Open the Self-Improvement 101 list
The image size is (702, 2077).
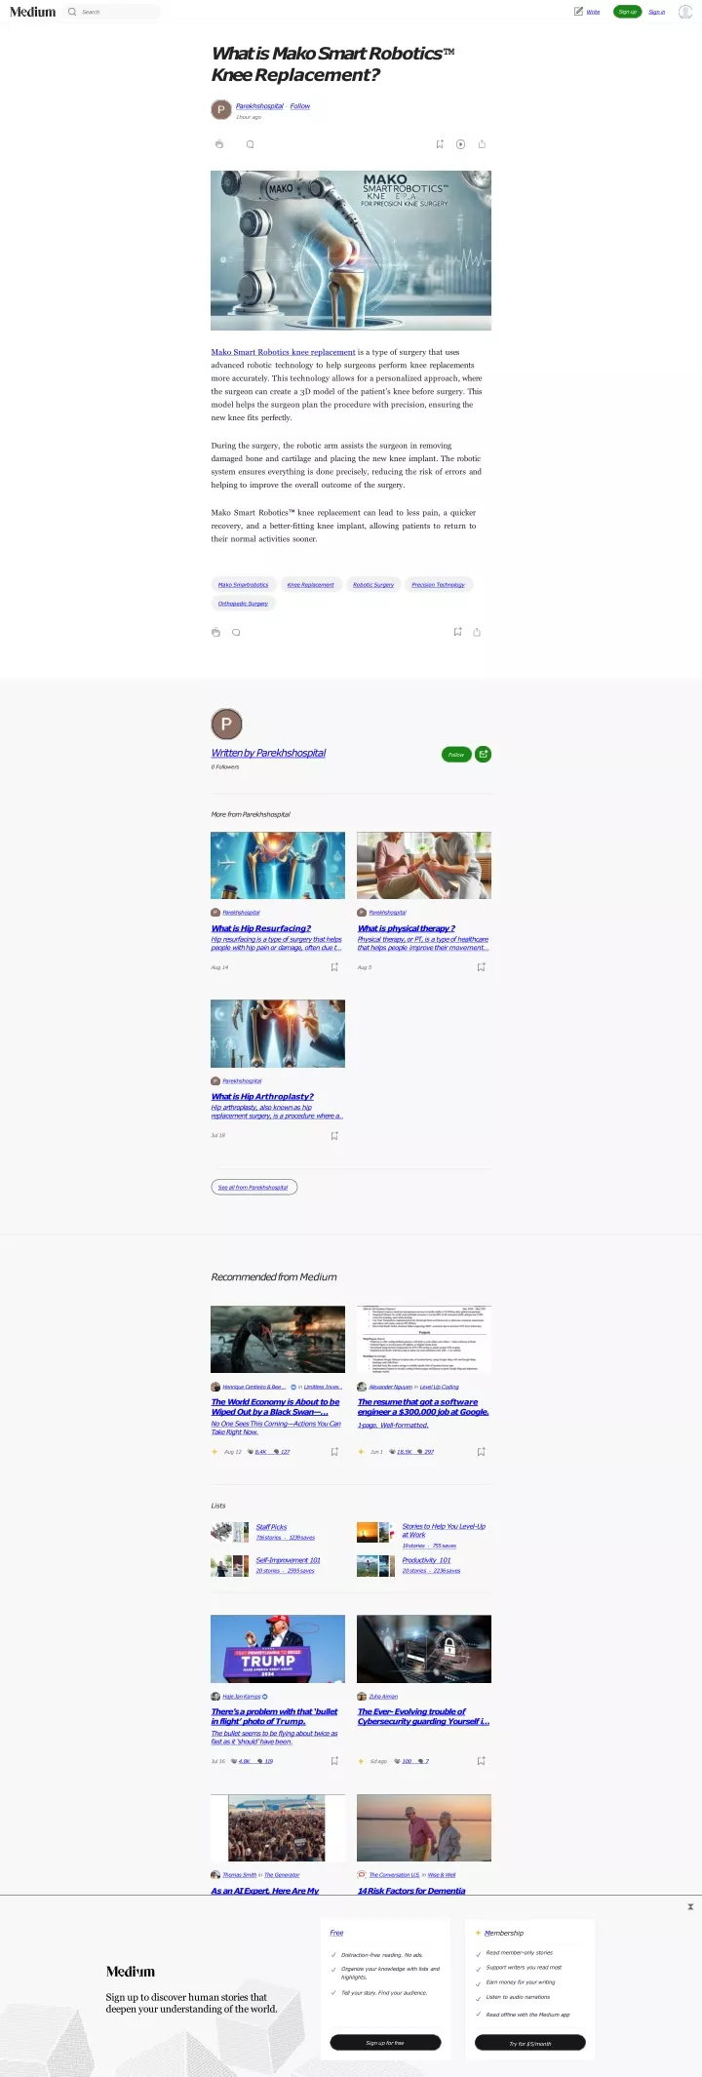(288, 1560)
